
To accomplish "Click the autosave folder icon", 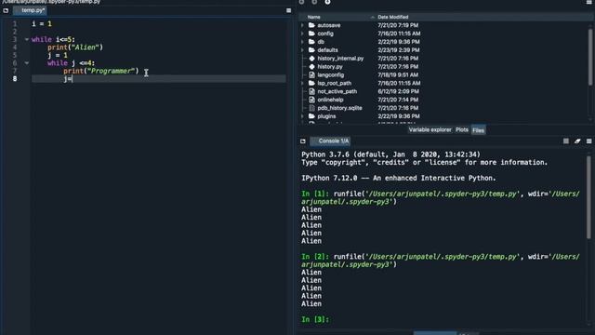I will click(311, 25).
